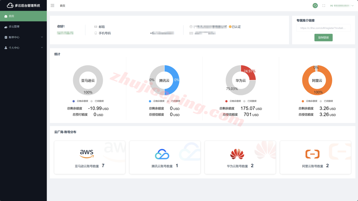Click the 已认证 verification status text
The image size is (358, 201).
(236, 27)
